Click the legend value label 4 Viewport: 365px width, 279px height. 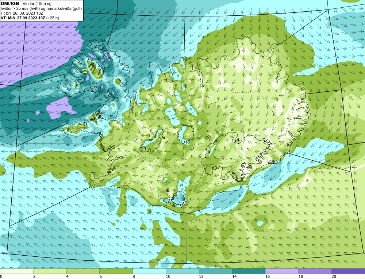67,276
